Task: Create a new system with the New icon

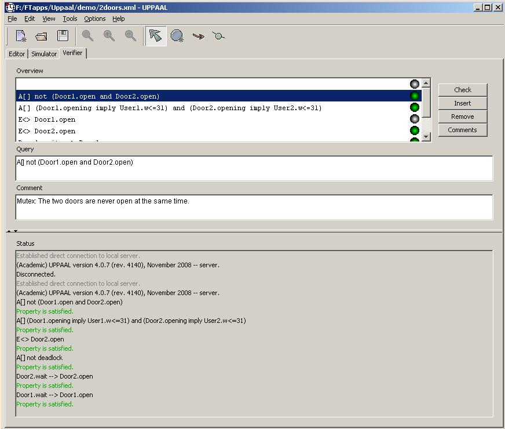Action: click(21, 36)
